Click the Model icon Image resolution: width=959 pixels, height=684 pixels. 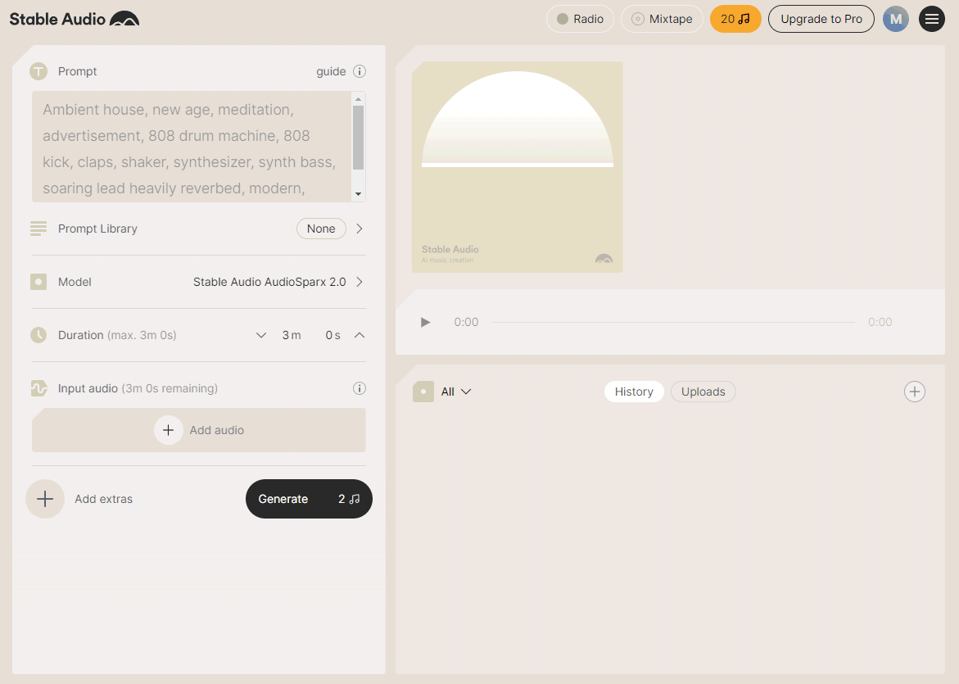pos(38,282)
